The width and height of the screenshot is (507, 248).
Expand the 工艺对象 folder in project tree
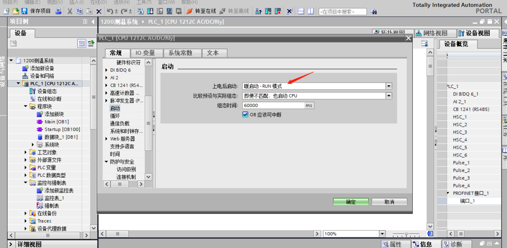(x=26, y=152)
